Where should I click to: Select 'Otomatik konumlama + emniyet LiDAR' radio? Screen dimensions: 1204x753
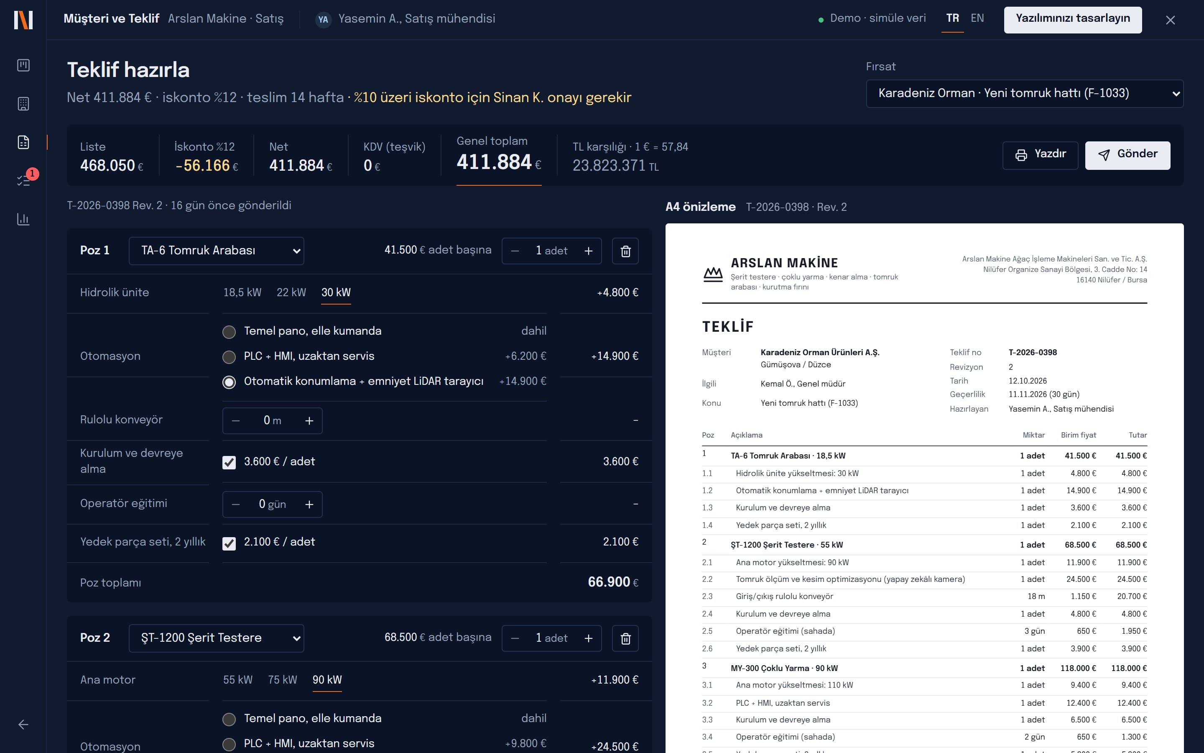[229, 382]
